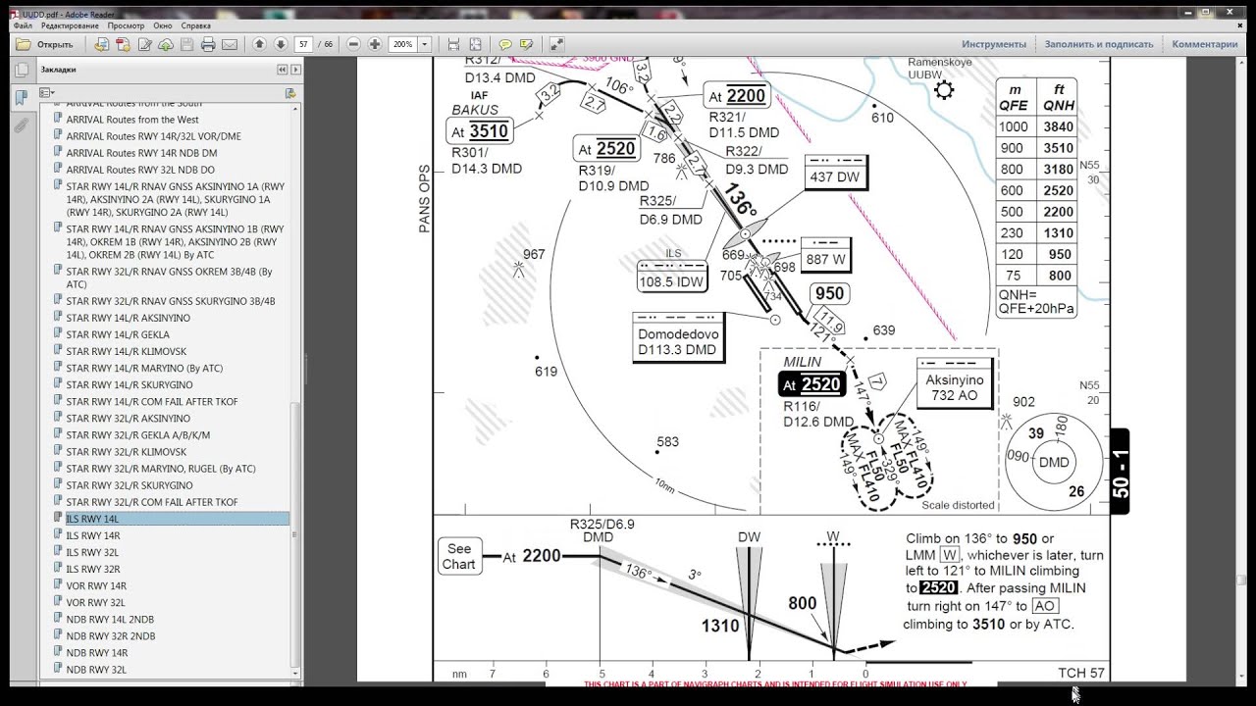Send the file by email envelope icon
1256x706 pixels.
point(229,44)
